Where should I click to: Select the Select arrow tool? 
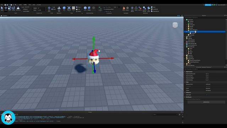point(2,9)
